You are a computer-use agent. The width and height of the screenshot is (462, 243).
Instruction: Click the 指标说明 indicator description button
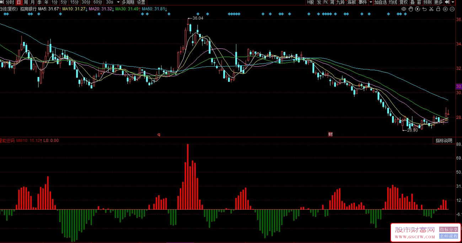444,140
